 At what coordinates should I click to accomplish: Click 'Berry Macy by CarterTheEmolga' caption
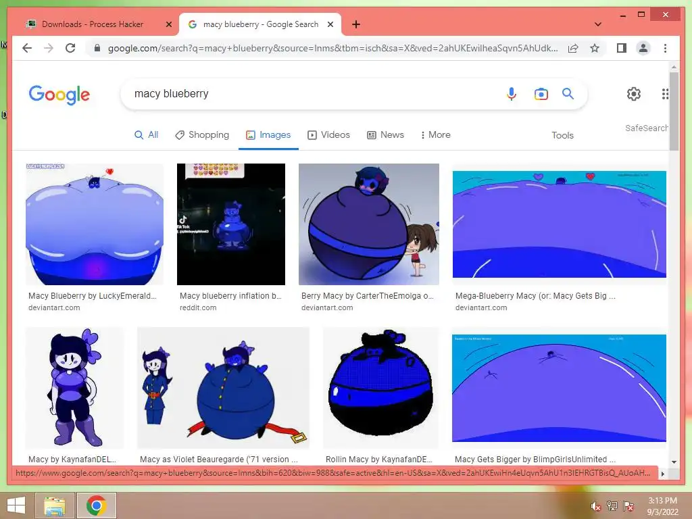tap(367, 296)
